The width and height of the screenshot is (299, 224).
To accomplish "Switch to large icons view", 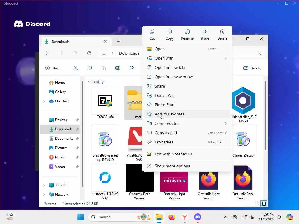I will click(264, 204).
